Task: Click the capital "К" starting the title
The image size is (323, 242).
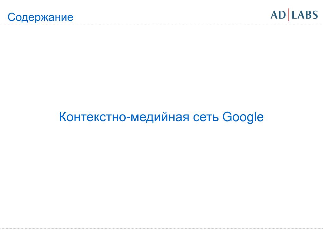Action: coord(63,117)
